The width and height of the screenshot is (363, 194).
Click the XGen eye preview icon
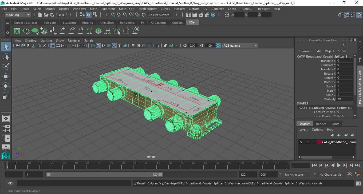[26, 31]
